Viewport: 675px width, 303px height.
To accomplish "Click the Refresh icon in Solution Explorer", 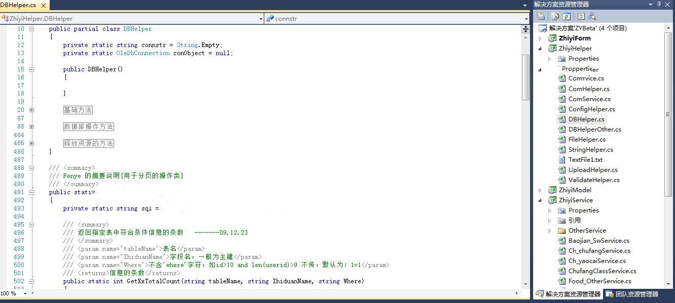I will pyautogui.click(x=566, y=16).
